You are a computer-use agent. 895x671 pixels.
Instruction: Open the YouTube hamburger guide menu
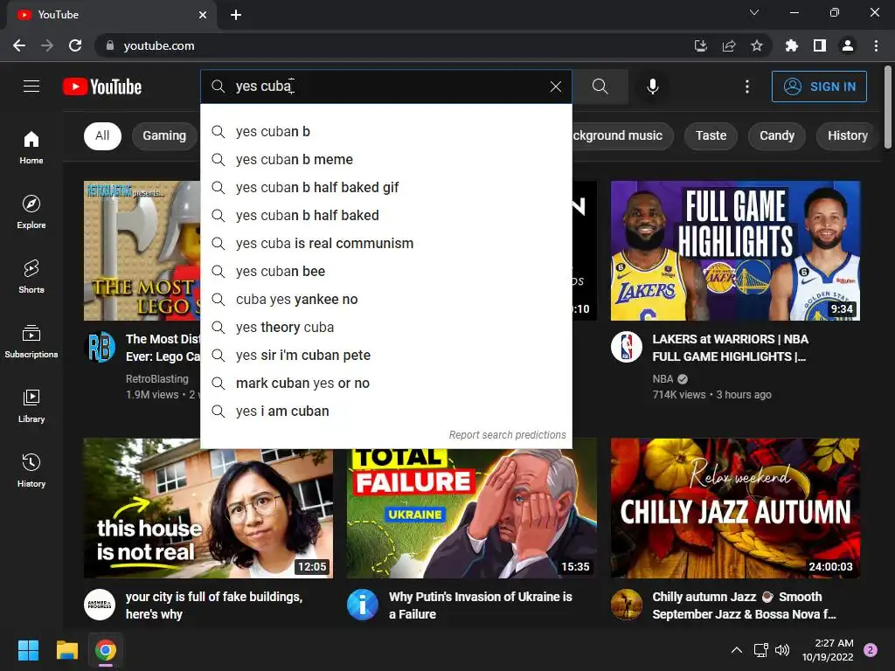click(x=31, y=86)
